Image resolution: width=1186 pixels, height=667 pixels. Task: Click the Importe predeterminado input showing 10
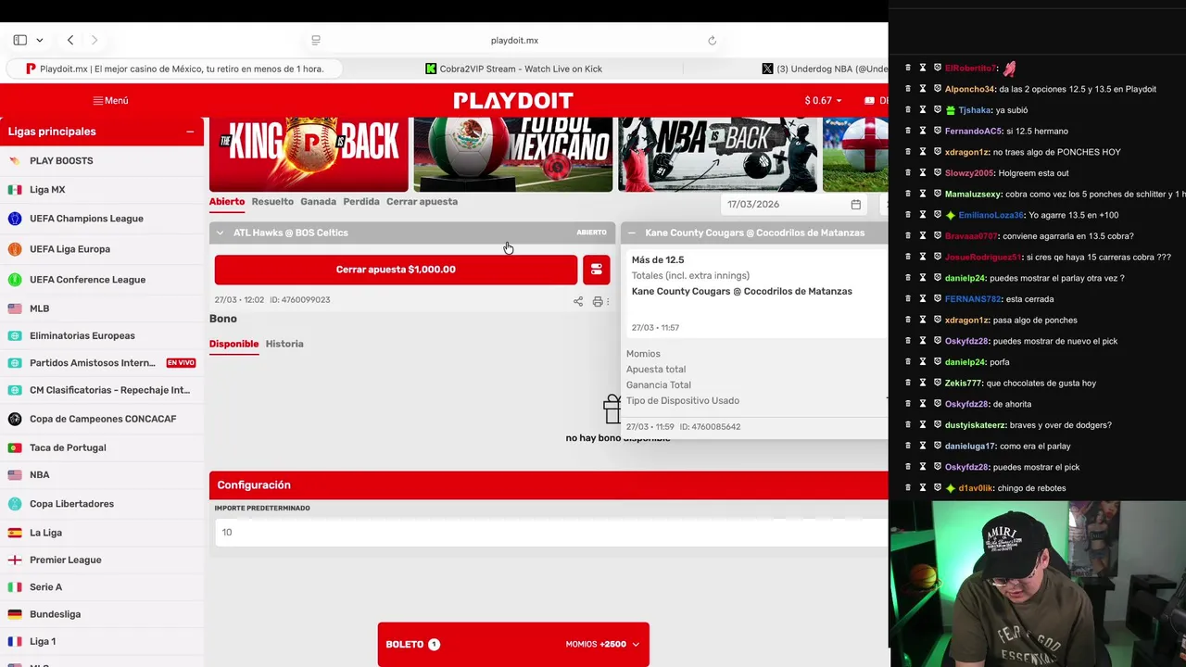coord(551,532)
